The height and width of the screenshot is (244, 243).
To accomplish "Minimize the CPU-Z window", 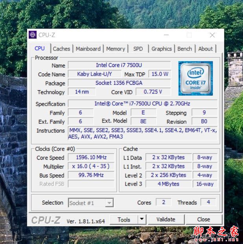I will click(166, 35).
